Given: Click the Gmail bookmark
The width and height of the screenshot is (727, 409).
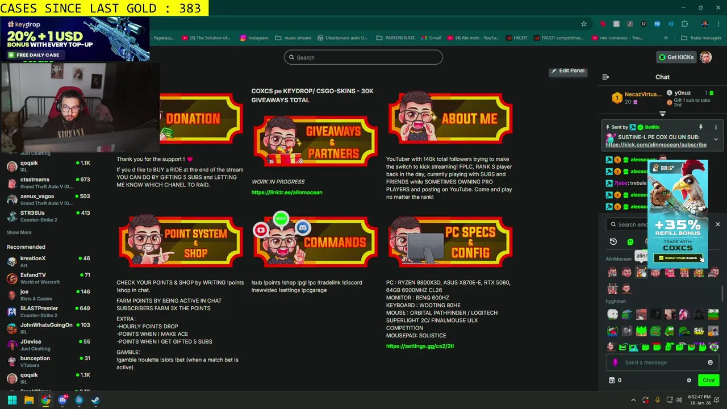Looking at the screenshot, I should coord(431,38).
